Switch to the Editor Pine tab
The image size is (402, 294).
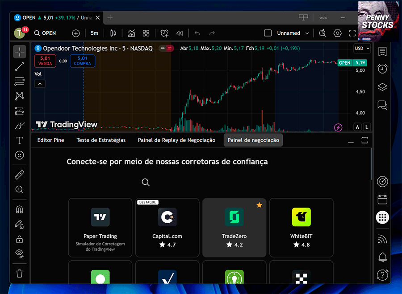tap(51, 140)
